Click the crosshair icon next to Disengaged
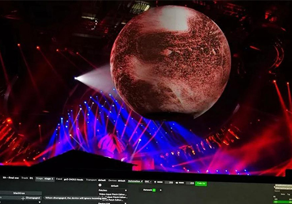 (x=23, y=198)
